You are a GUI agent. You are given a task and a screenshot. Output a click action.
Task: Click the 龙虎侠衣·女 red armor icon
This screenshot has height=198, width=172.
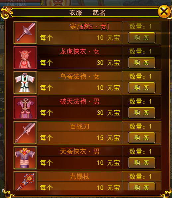click(25, 58)
